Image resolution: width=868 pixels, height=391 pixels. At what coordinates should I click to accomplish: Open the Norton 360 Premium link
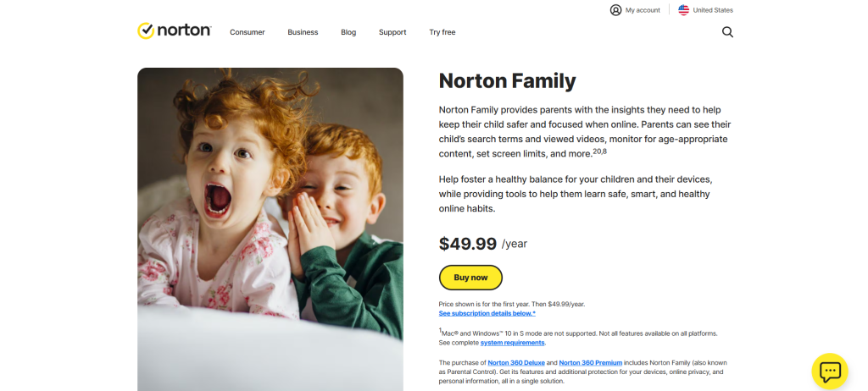(x=592, y=362)
